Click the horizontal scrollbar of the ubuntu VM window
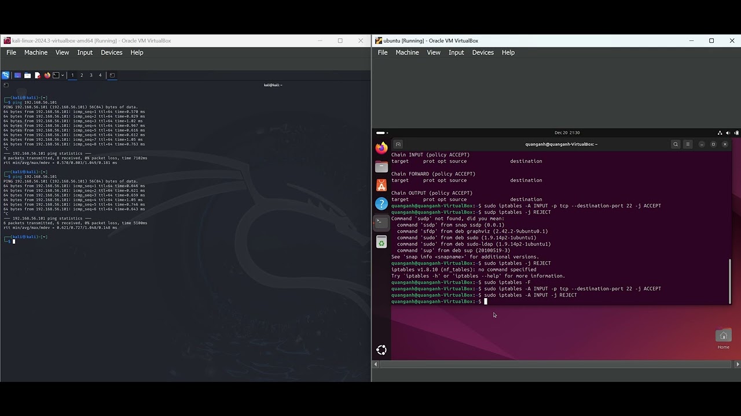The width and height of the screenshot is (741, 416). point(556,364)
